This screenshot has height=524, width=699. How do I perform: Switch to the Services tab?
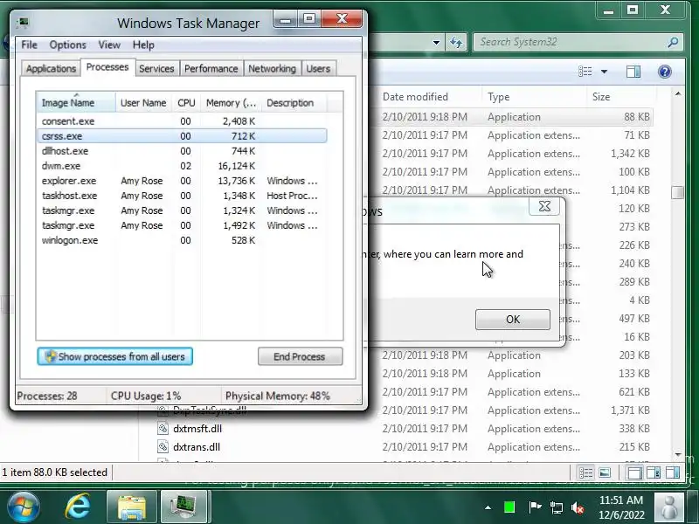click(156, 69)
